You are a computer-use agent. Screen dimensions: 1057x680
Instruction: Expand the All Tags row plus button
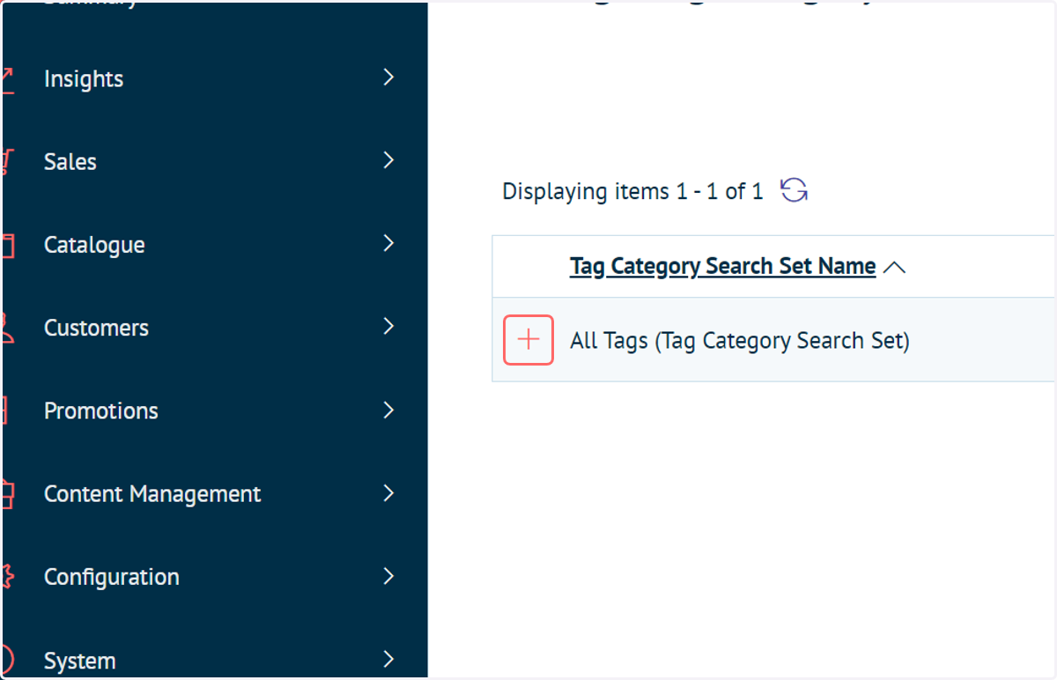pos(528,340)
